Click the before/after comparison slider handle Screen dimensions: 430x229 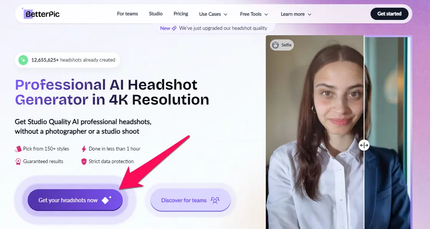[x=364, y=145]
